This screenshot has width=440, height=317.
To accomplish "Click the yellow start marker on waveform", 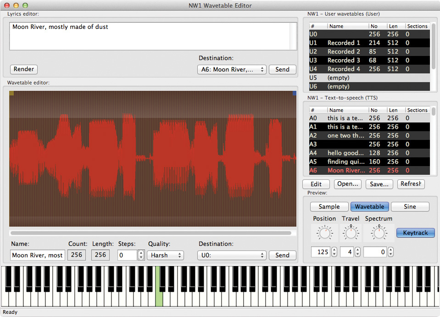I will click(11, 93).
